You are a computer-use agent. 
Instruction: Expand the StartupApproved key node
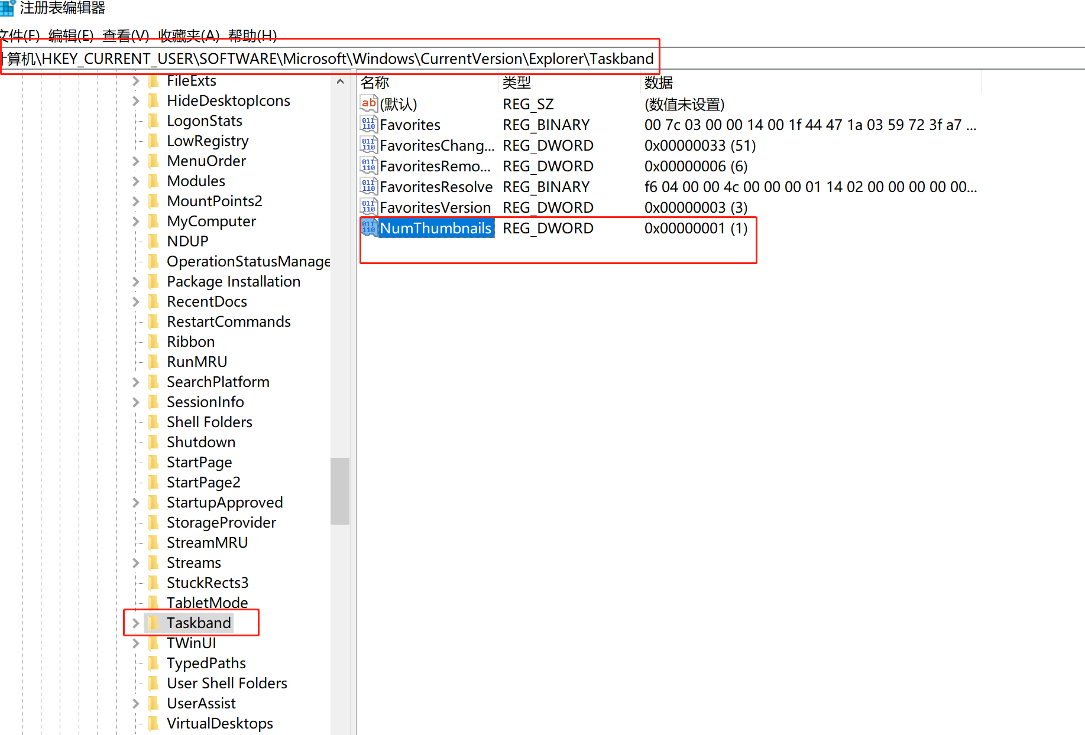(x=135, y=502)
